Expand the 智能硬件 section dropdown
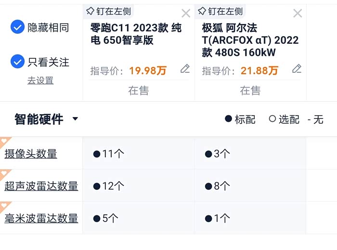This screenshot has width=337, height=250. (x=75, y=119)
